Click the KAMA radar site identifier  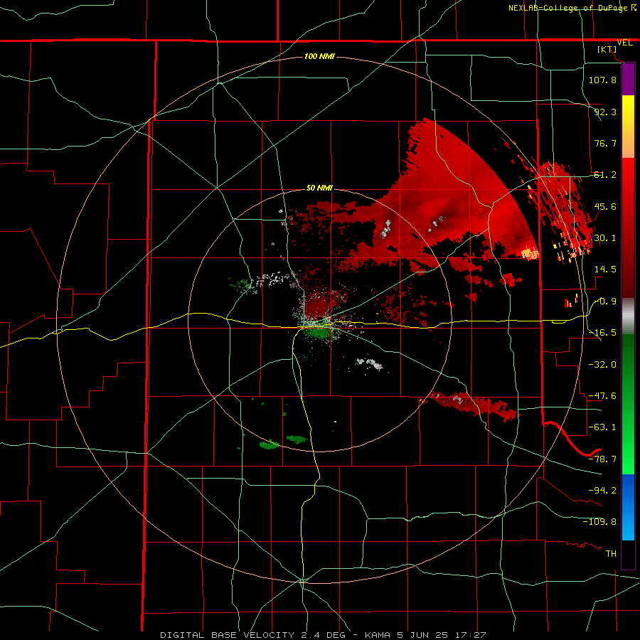[377, 635]
